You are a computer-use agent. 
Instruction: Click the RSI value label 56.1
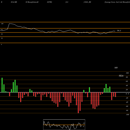pyautogui.click(x=119, y=31)
